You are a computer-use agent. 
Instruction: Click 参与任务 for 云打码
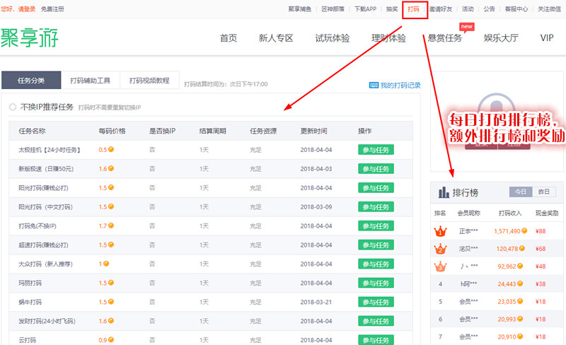pos(376,340)
